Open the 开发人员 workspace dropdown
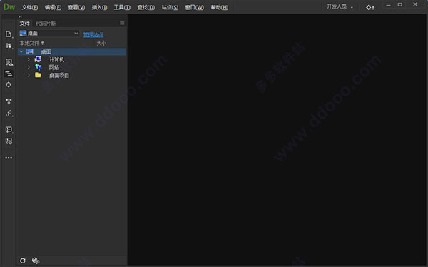 tap(340, 7)
